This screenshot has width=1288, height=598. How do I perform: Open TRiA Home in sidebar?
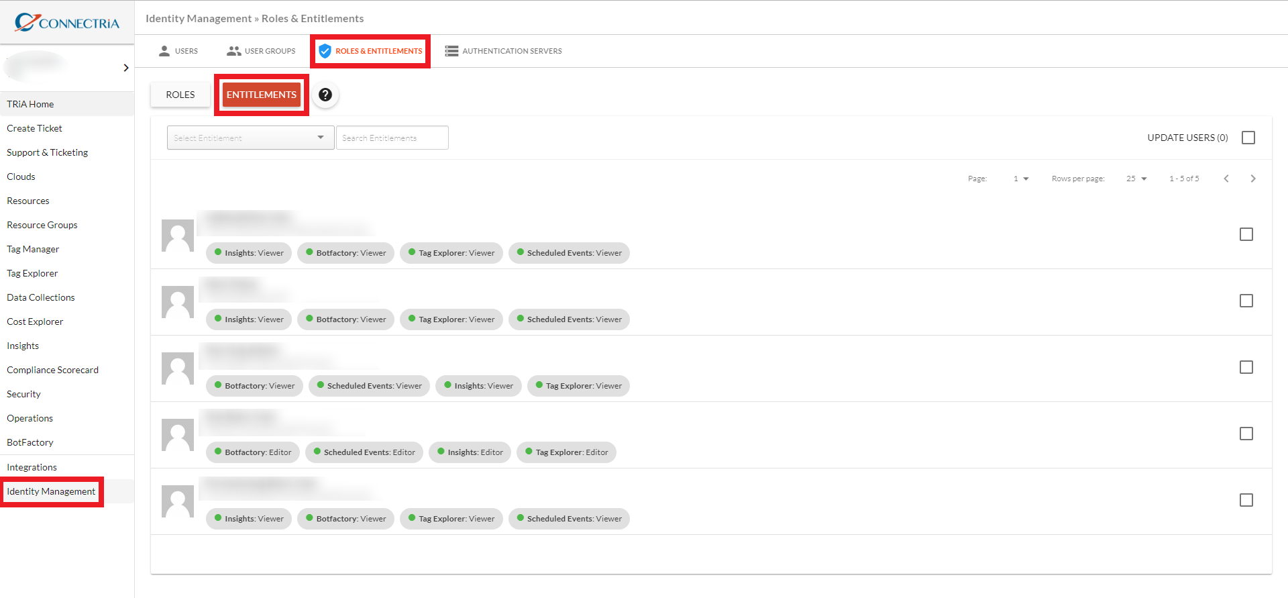coord(67,104)
